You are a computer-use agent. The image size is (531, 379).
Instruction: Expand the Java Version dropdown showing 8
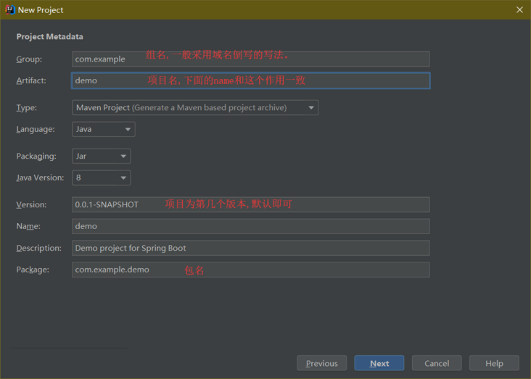click(102, 178)
